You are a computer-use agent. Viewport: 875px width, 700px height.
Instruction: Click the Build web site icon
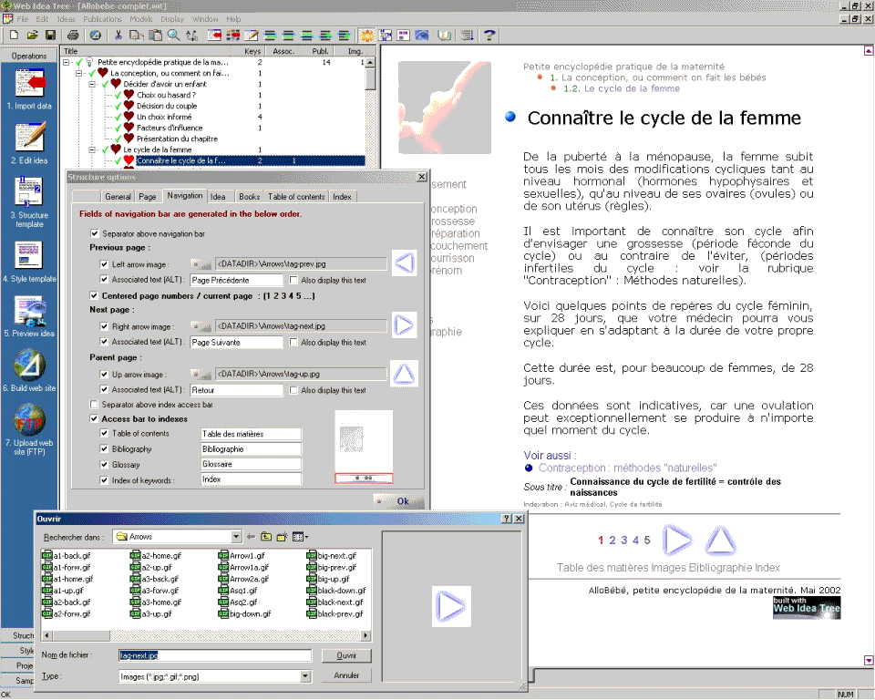point(29,365)
